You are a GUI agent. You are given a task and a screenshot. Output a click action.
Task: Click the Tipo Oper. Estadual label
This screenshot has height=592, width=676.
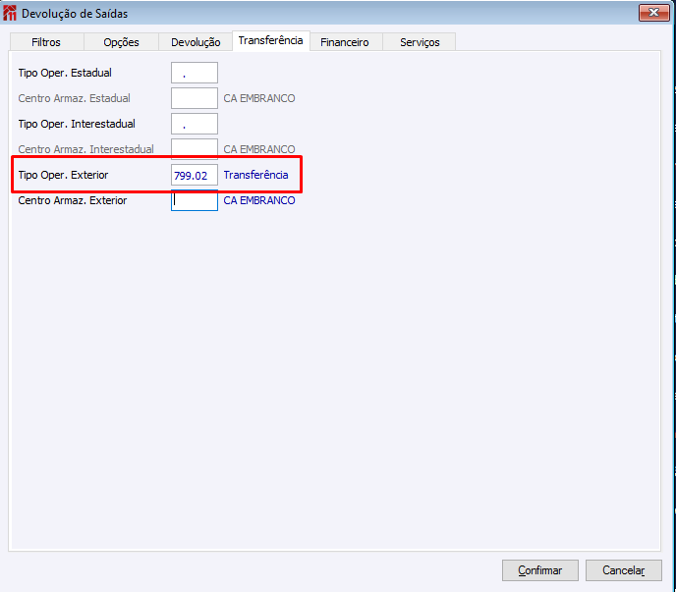pyautogui.click(x=65, y=73)
